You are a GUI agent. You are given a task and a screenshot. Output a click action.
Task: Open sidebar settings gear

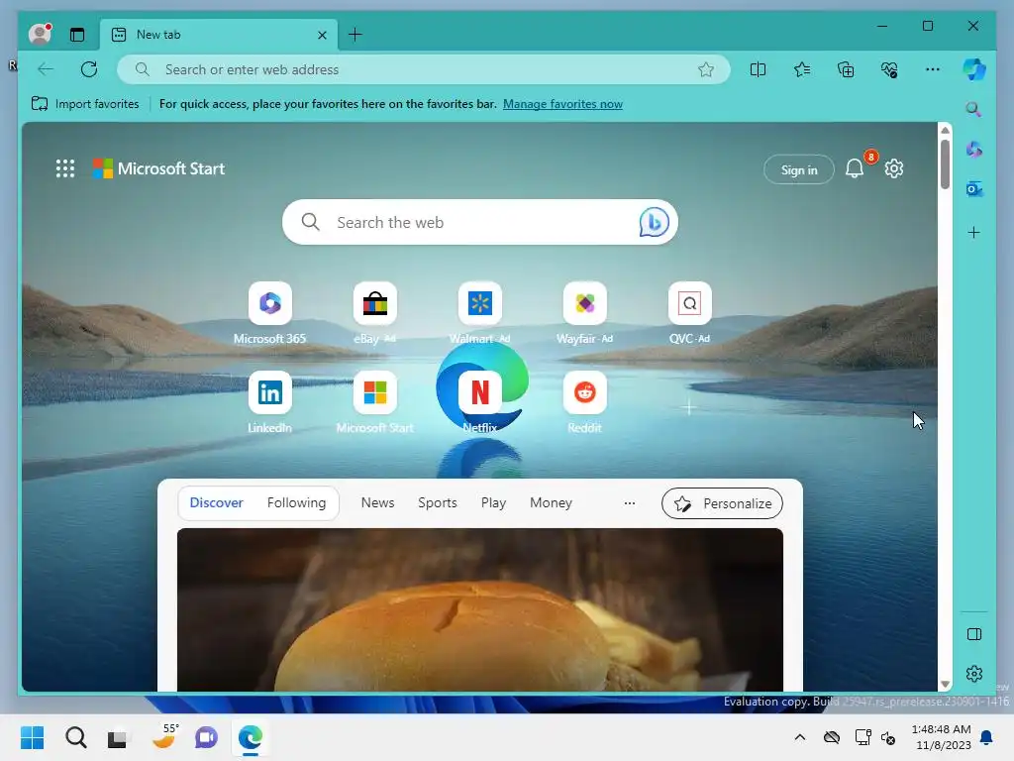coord(974,674)
